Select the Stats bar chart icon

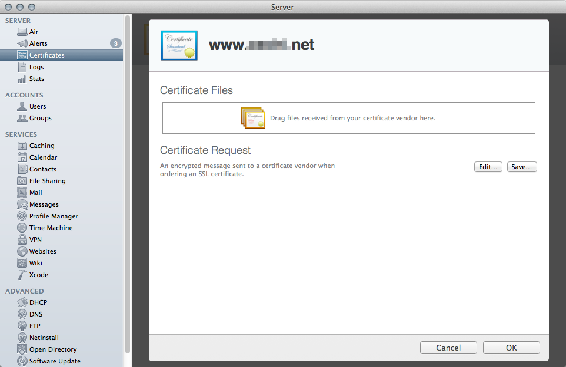(22, 79)
